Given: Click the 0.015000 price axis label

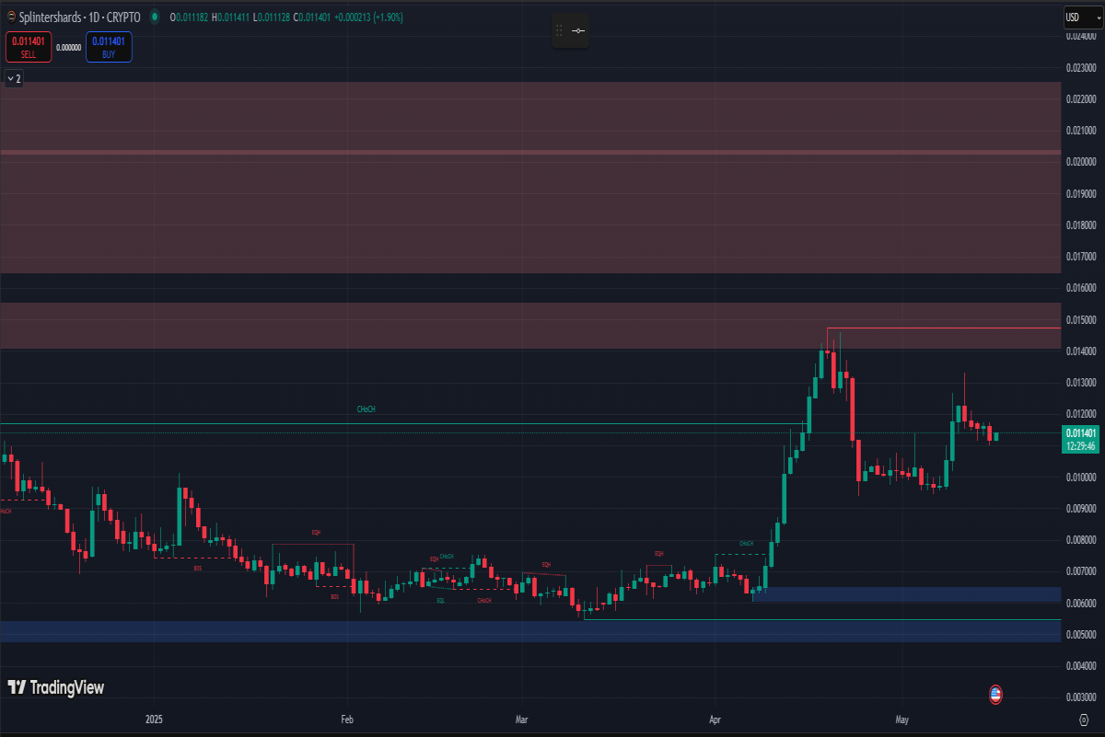Looking at the screenshot, I should click(1081, 319).
